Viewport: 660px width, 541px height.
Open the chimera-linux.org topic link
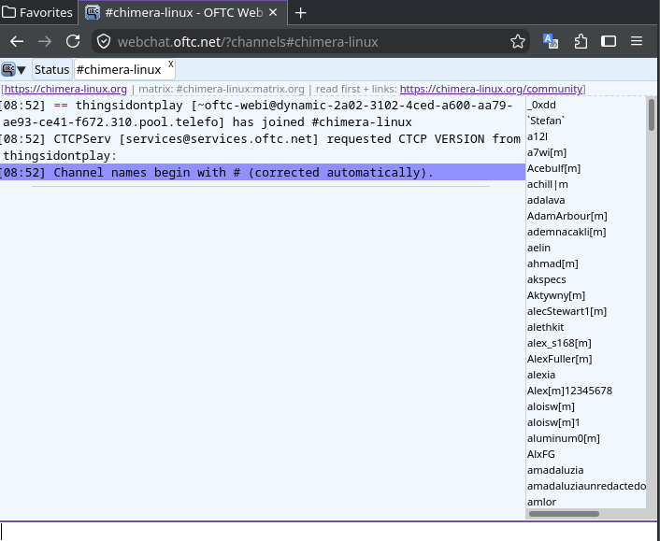(x=65, y=89)
